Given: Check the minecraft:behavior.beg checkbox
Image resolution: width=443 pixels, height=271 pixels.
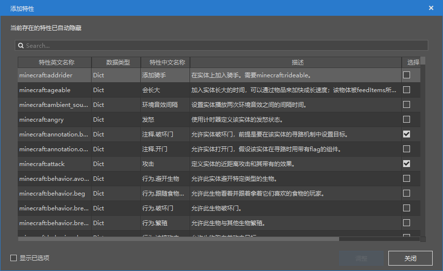Looking at the screenshot, I should click(407, 193).
